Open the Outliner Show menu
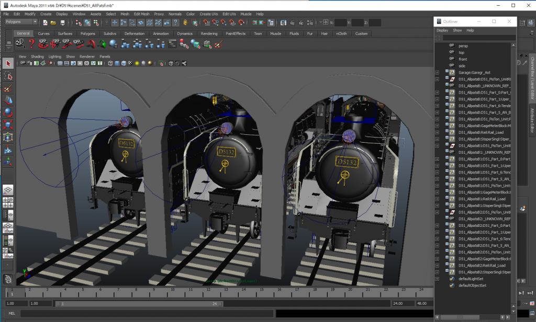Image resolution: width=536 pixels, height=322 pixels. pyautogui.click(x=457, y=30)
